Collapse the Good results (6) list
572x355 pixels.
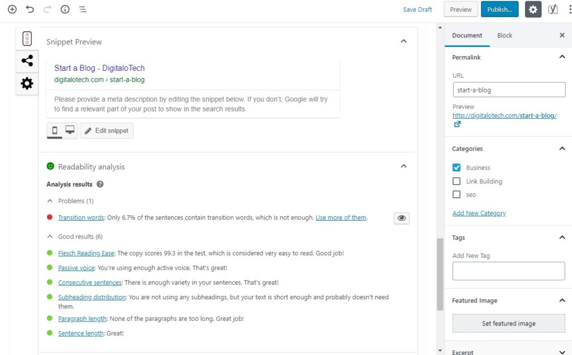pos(50,237)
